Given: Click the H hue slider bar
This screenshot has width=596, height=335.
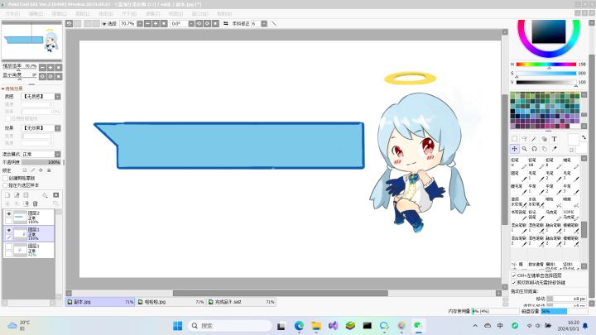Looking at the screenshot, I should (546, 65).
